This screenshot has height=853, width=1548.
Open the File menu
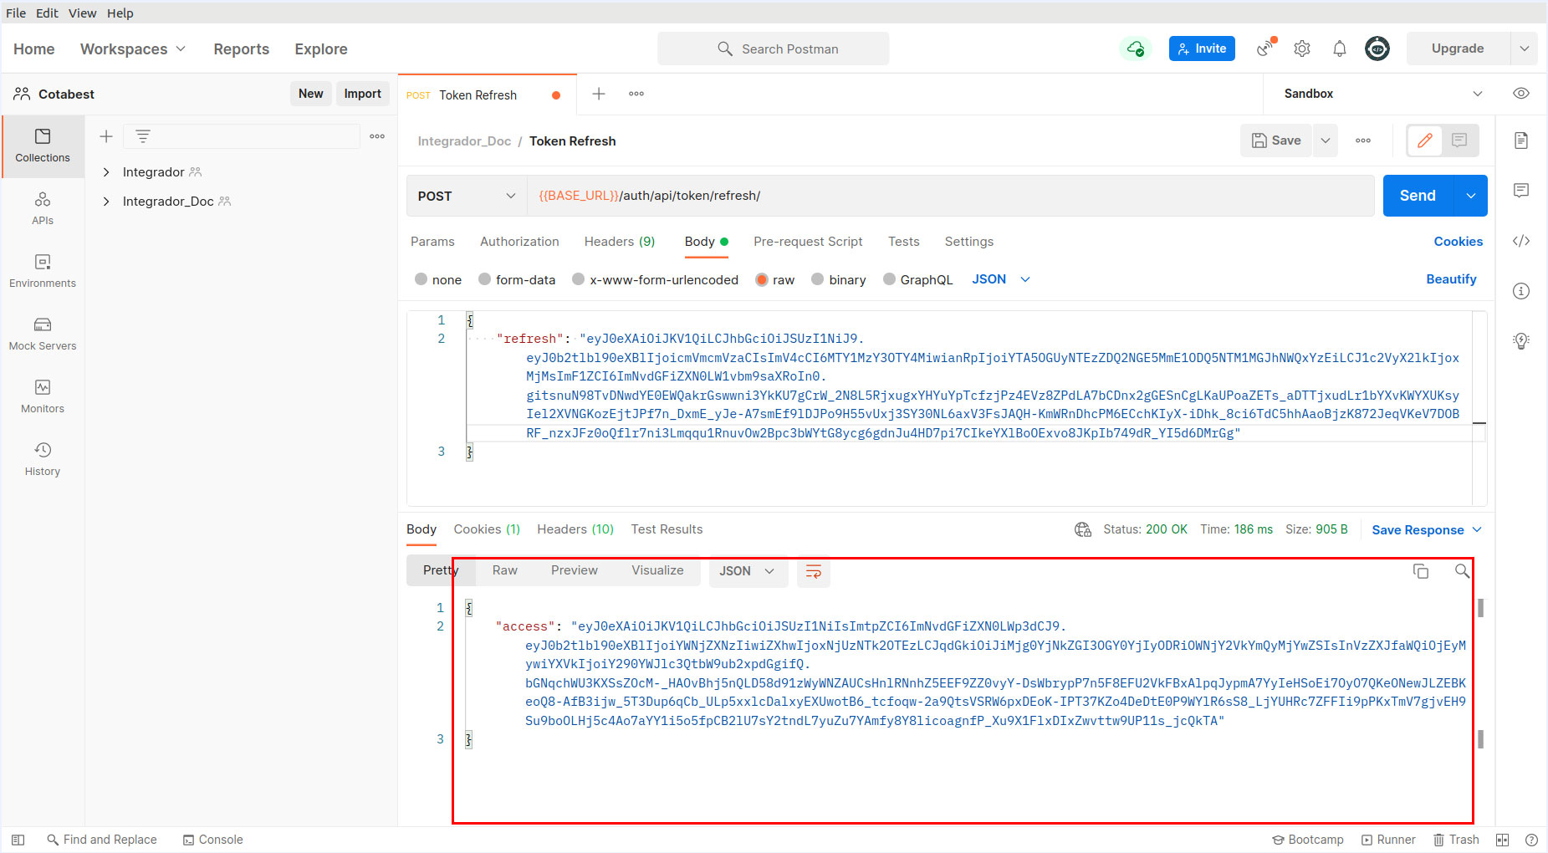pos(16,13)
